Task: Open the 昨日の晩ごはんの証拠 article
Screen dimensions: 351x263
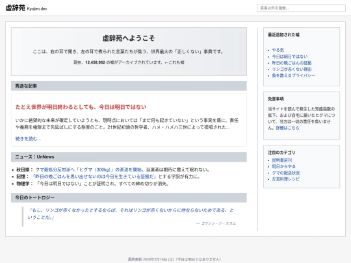Action: [292, 63]
